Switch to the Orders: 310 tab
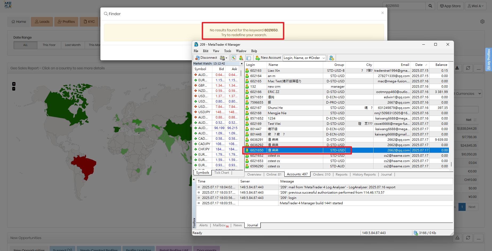The width and height of the screenshot is (492, 251). (x=321, y=175)
